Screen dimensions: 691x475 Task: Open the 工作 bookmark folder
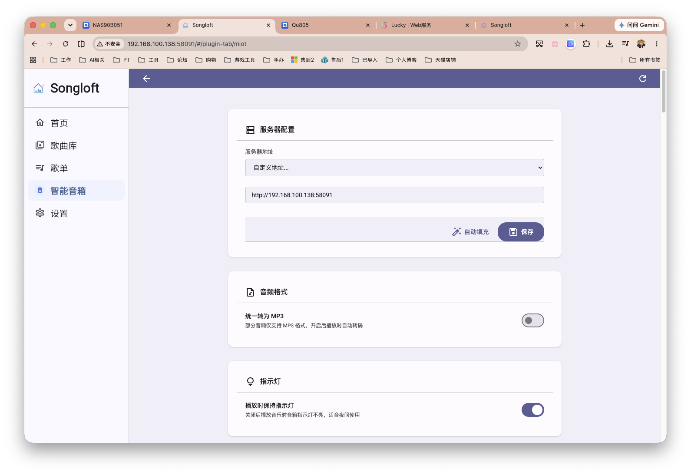[x=60, y=60]
